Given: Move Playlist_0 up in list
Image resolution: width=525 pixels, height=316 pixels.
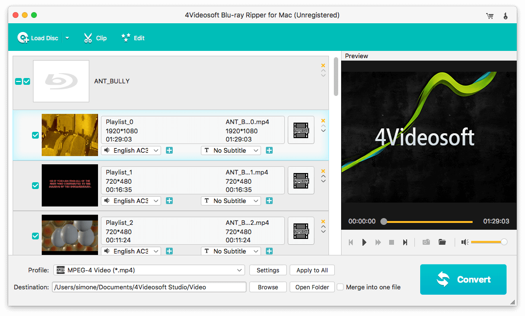Looking at the screenshot, I should (323, 126).
